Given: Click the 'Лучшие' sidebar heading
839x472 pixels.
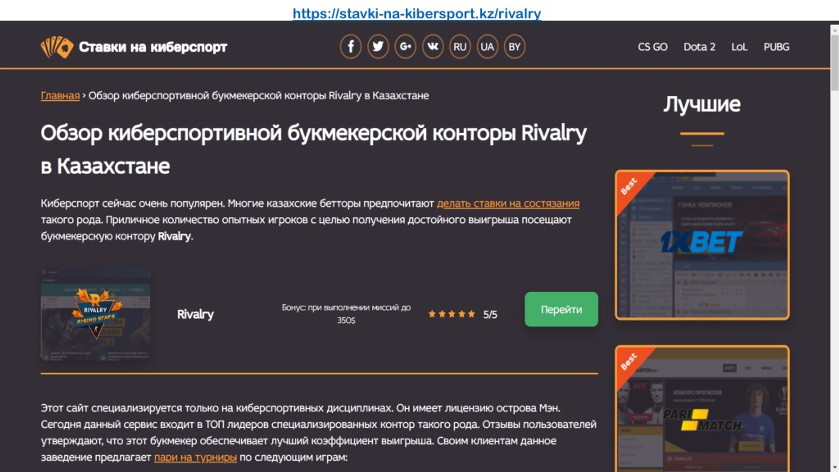Looking at the screenshot, I should coord(702,105).
